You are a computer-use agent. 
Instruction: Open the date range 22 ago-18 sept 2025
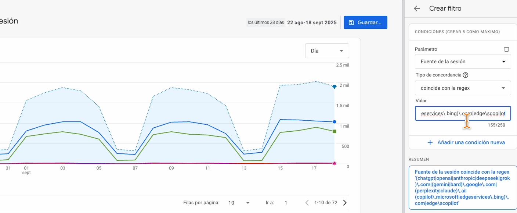point(312,22)
